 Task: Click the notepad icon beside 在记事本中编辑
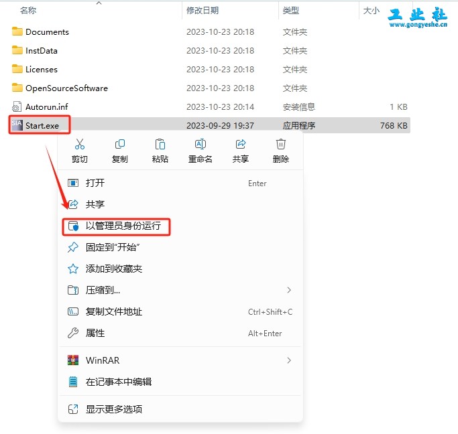73,382
